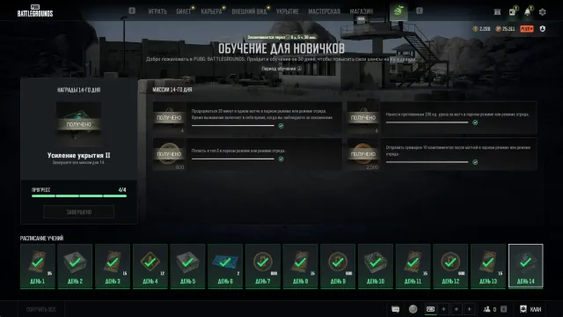The image size is (563, 317).
Task: Select the green newbie training event icon
Action: [398, 11]
